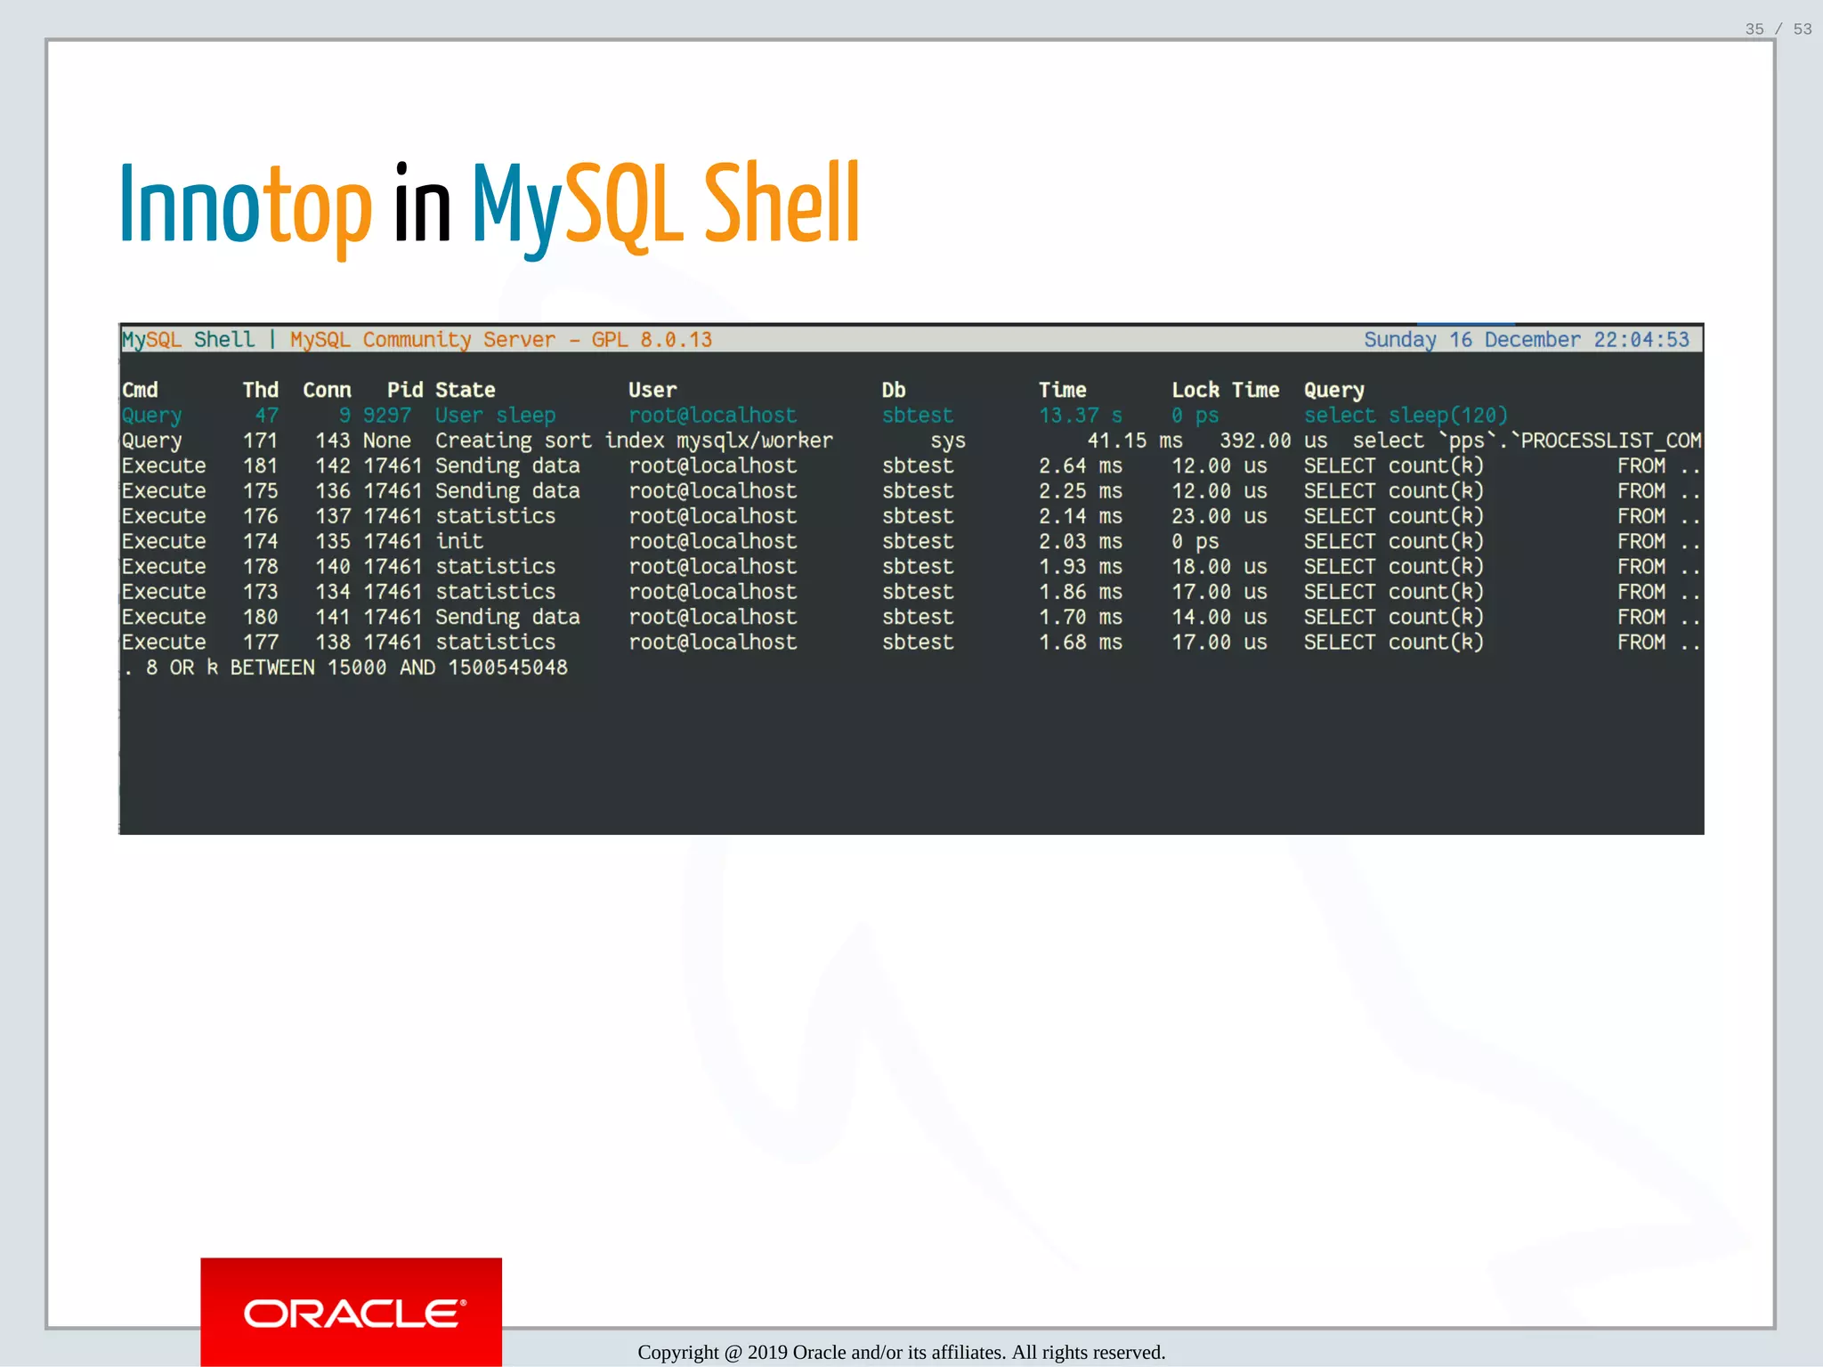Click the "mysqlx/worker" user entry
This screenshot has height=1367, width=1823.
pyautogui.click(x=755, y=441)
